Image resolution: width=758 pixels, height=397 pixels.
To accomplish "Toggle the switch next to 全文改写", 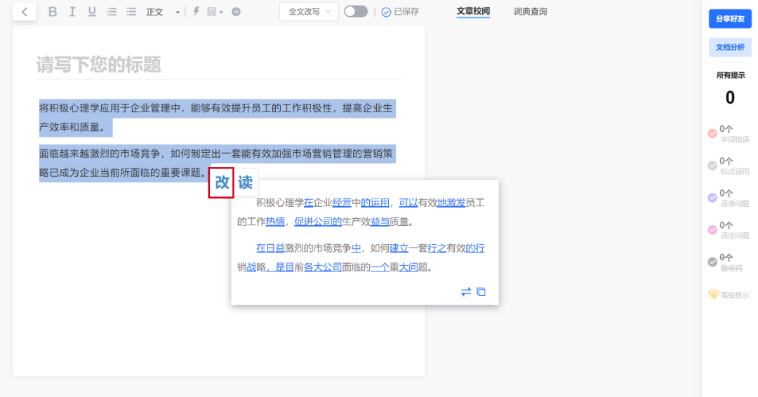I will (355, 12).
